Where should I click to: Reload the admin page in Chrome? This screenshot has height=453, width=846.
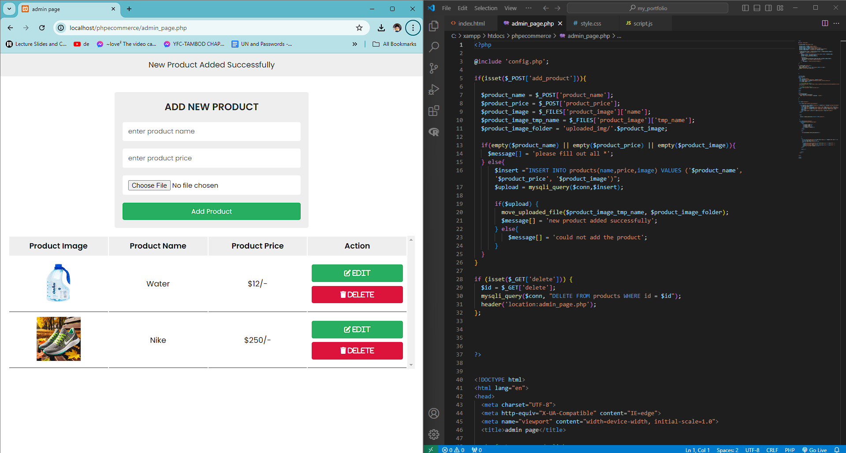(42, 28)
